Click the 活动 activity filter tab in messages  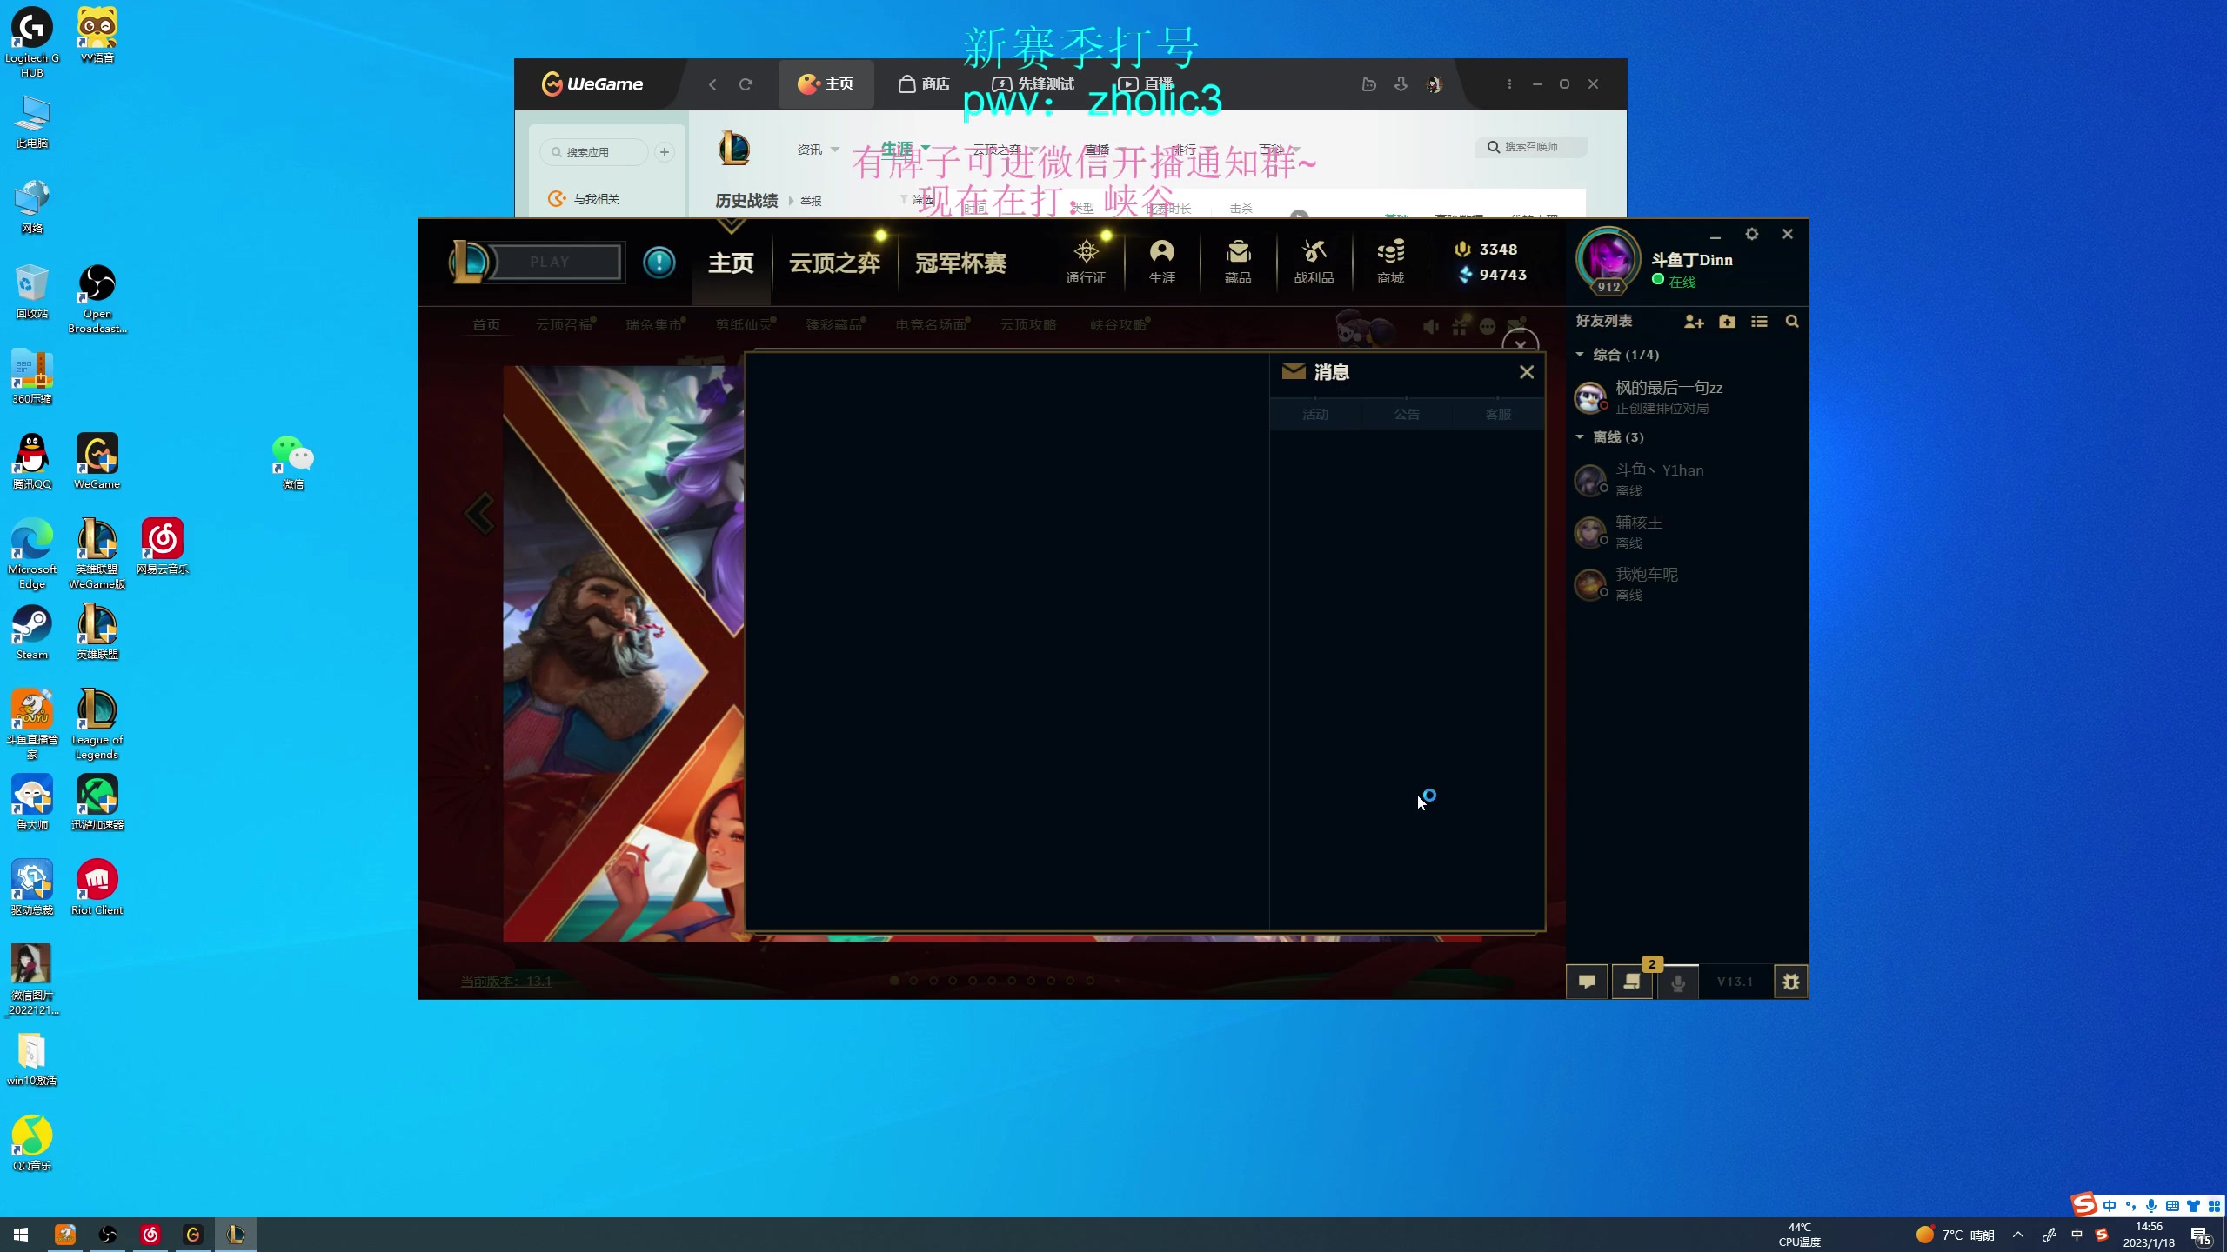[x=1315, y=414]
